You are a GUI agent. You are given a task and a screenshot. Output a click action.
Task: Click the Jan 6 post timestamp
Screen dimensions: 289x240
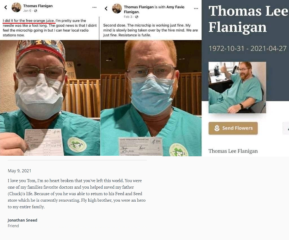pyautogui.click(x=27, y=11)
